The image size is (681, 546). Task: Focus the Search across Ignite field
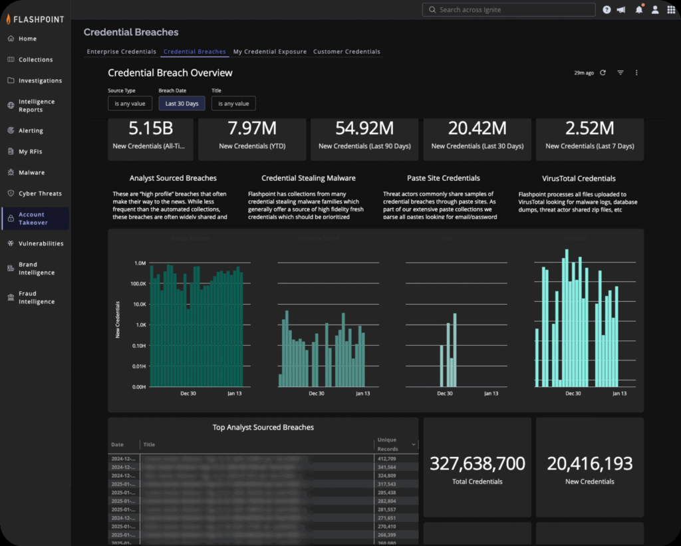tap(509, 9)
